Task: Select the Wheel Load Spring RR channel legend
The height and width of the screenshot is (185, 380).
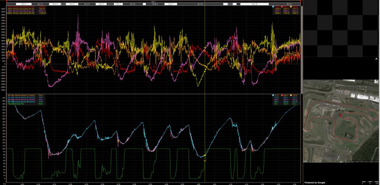Action: click(20, 13)
